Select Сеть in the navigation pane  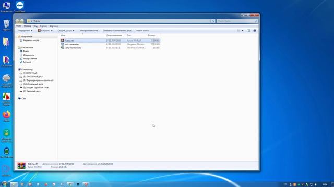click(23, 98)
